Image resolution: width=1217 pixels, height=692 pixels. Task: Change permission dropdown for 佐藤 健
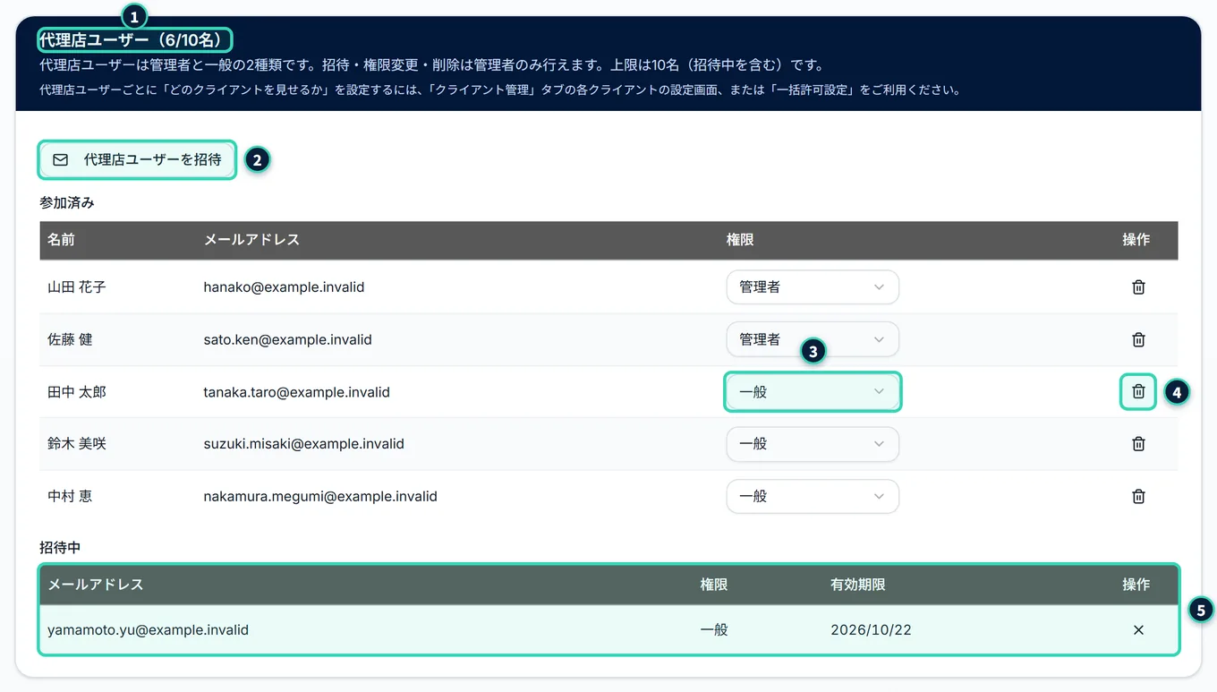[813, 339]
